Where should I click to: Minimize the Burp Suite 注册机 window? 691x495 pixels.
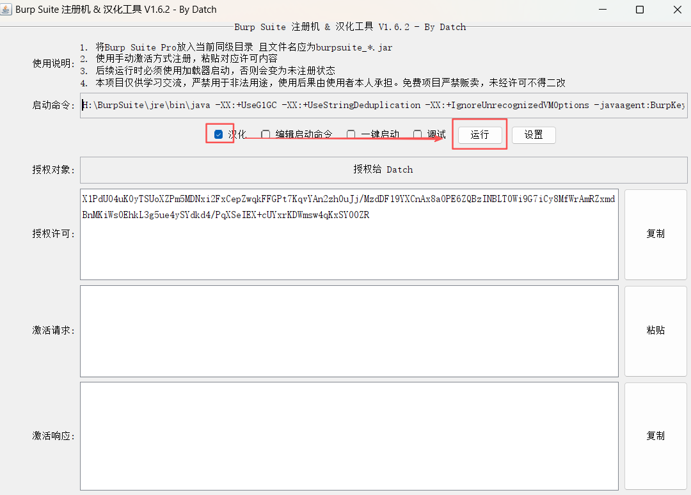pos(603,9)
